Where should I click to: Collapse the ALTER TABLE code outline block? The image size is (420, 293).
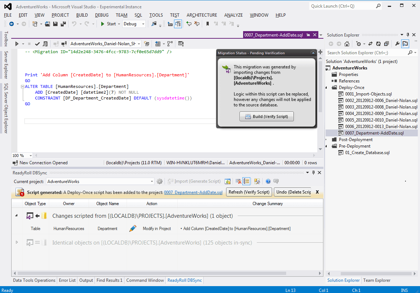click(22, 86)
